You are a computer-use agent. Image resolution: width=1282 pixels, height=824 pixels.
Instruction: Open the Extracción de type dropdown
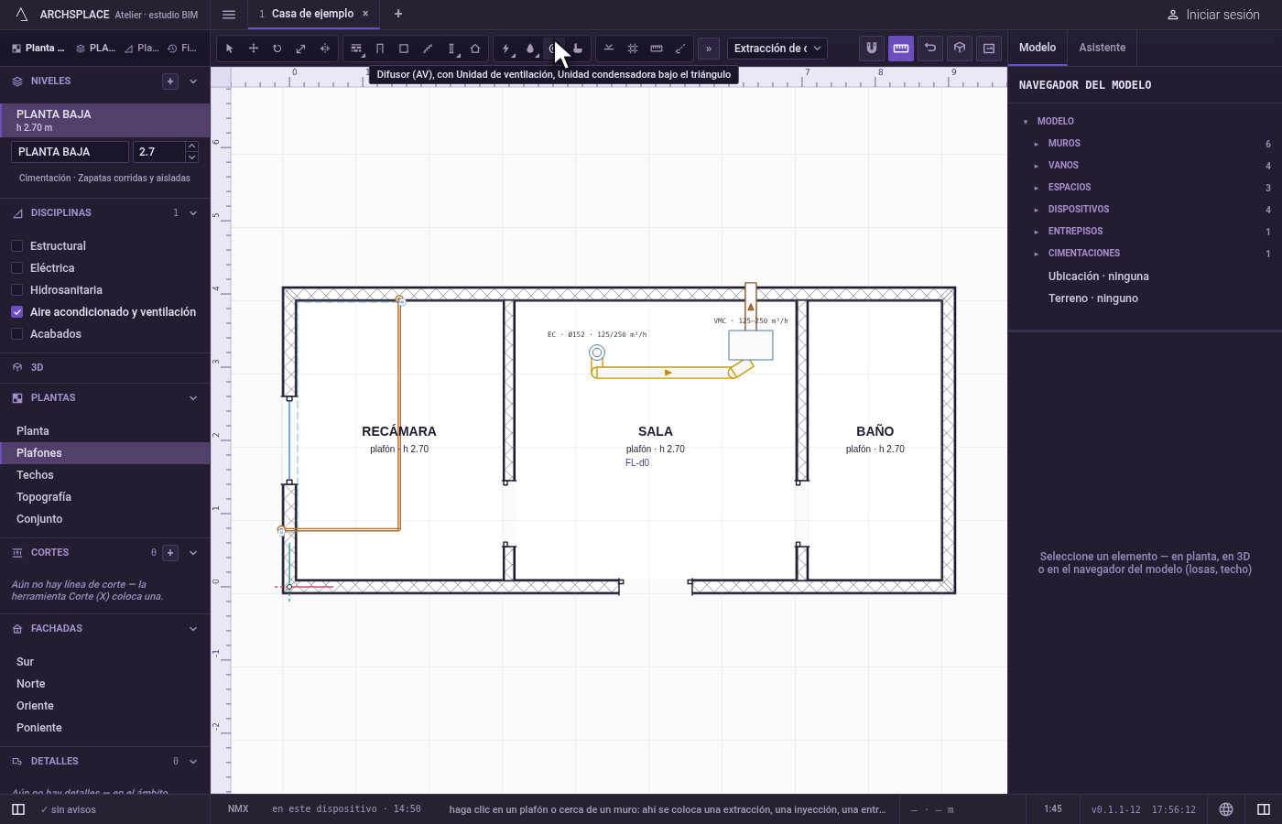tap(777, 49)
